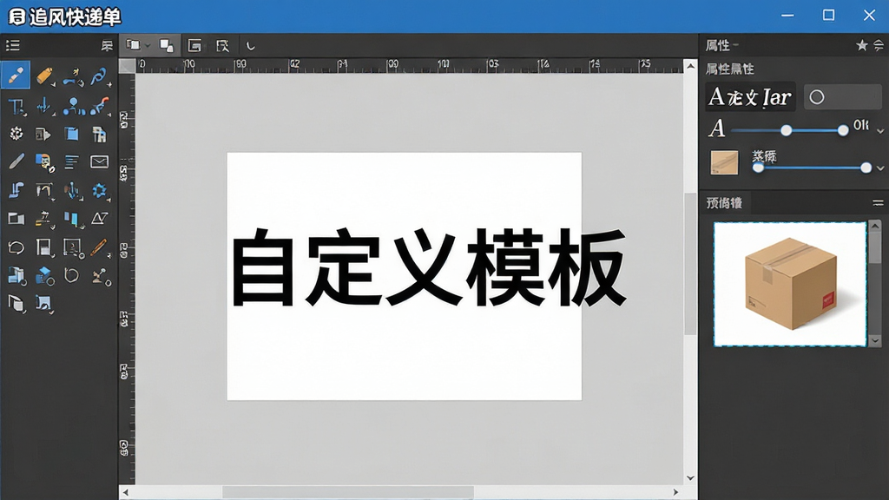
Task: Select the blue document page tool
Action: point(71,134)
